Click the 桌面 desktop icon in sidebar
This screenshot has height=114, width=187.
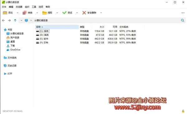click(x=8, y=42)
